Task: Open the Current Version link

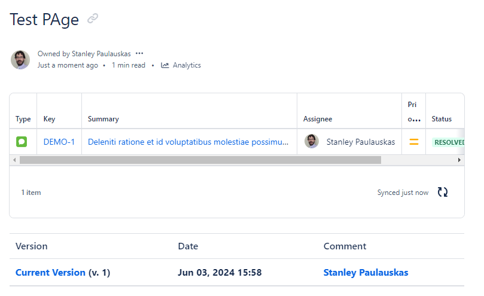Action: (x=50, y=273)
